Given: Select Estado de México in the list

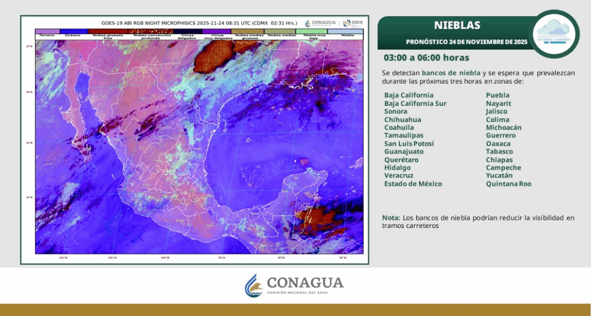Looking at the screenshot, I should click(413, 184).
